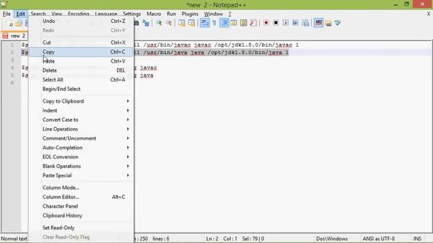This screenshot has height=243, width=433.
Task: Choose Delete from the Edit menu
Action: click(x=81, y=70)
